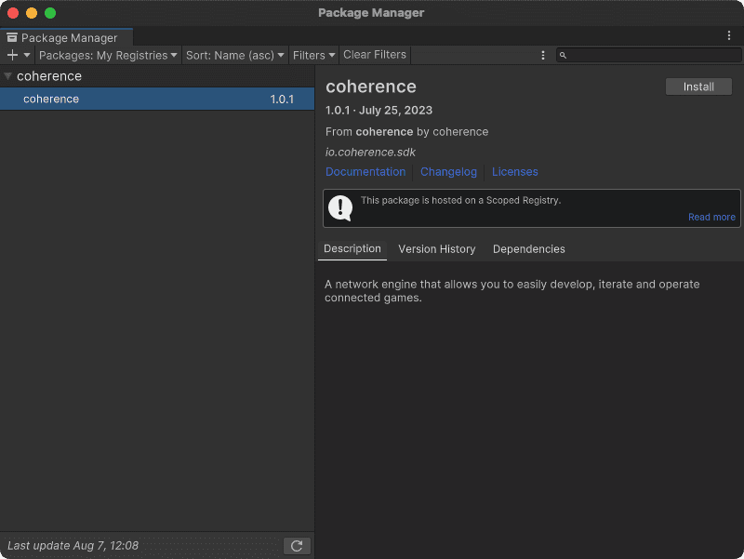Open the Packages: My Registries dropdown
The height and width of the screenshot is (559, 744).
pos(107,55)
